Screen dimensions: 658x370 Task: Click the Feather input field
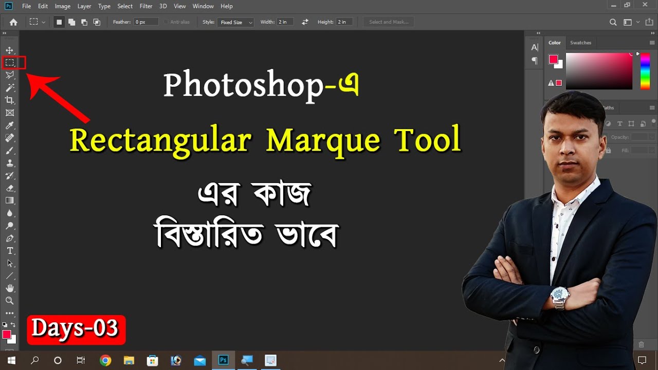tap(146, 22)
